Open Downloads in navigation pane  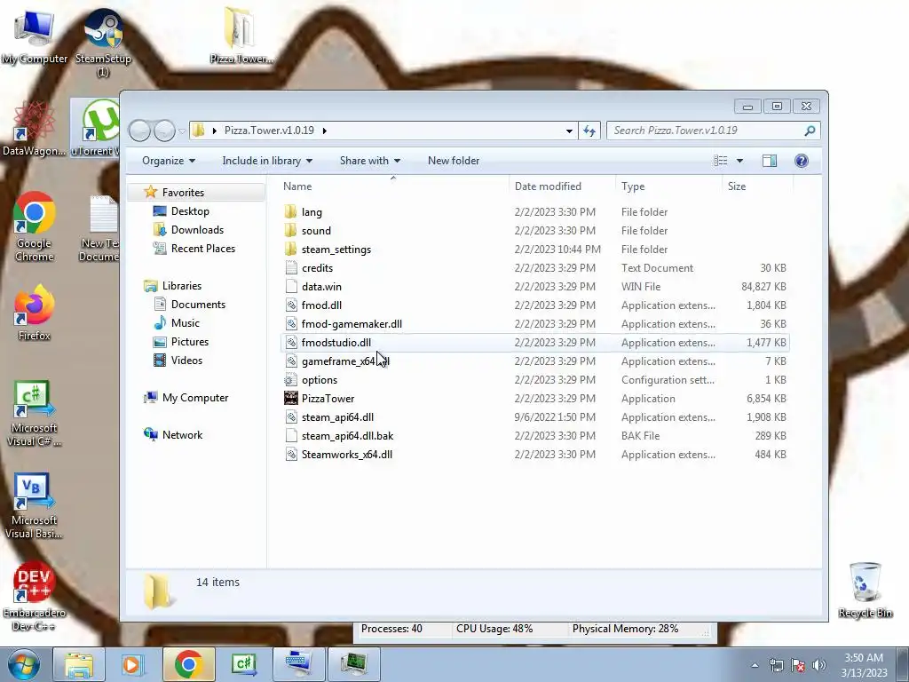coord(197,230)
